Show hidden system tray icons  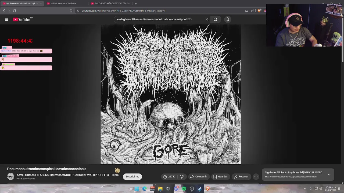click(305, 189)
